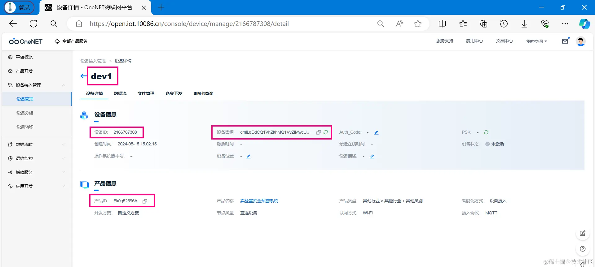
Task: Select device ID value 2166787308
Action: coord(125,132)
